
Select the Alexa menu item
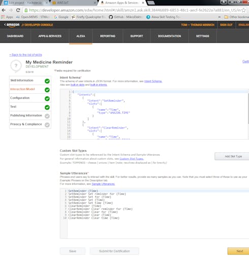(81, 36)
